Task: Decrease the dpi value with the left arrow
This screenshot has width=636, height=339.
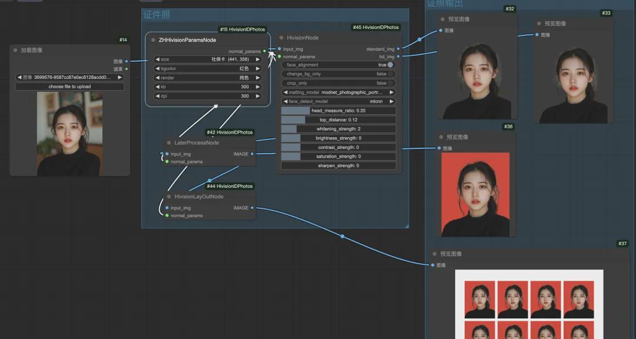Action: (x=157, y=96)
